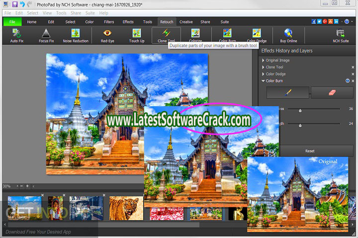Open the Tools ribbon tab
This screenshot has width=358, height=238.
point(148,22)
